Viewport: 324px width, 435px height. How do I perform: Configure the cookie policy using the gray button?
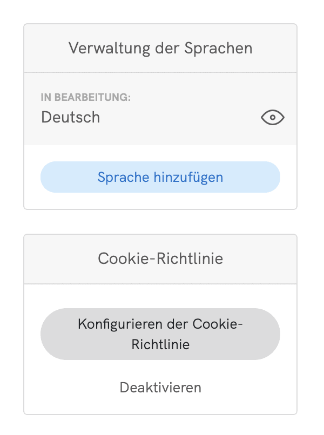click(160, 334)
